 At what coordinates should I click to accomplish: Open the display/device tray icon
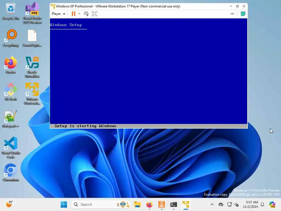click(229, 204)
